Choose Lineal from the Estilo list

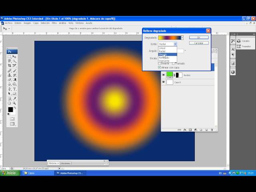(x=168, y=48)
